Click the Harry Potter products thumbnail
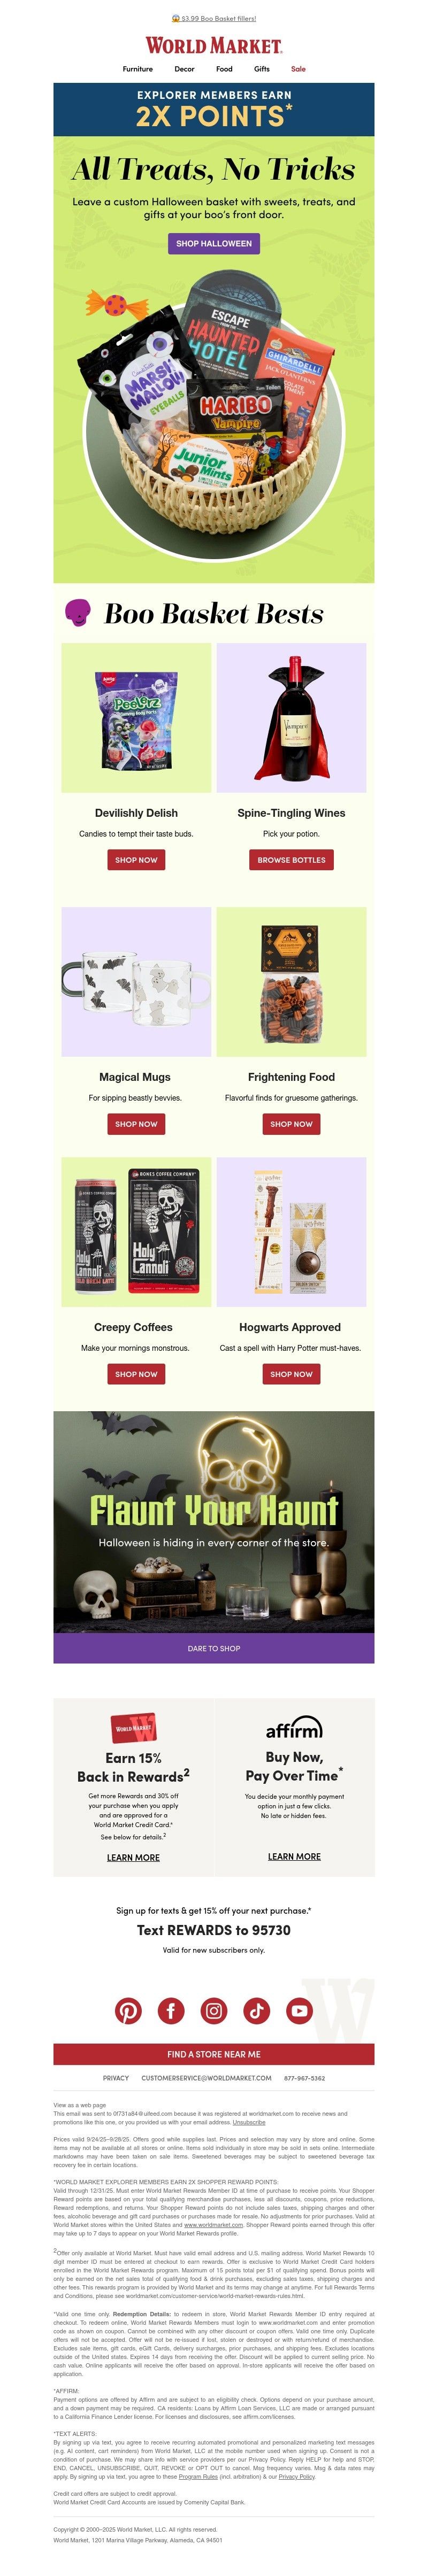The width and height of the screenshot is (428, 2576). (291, 1231)
